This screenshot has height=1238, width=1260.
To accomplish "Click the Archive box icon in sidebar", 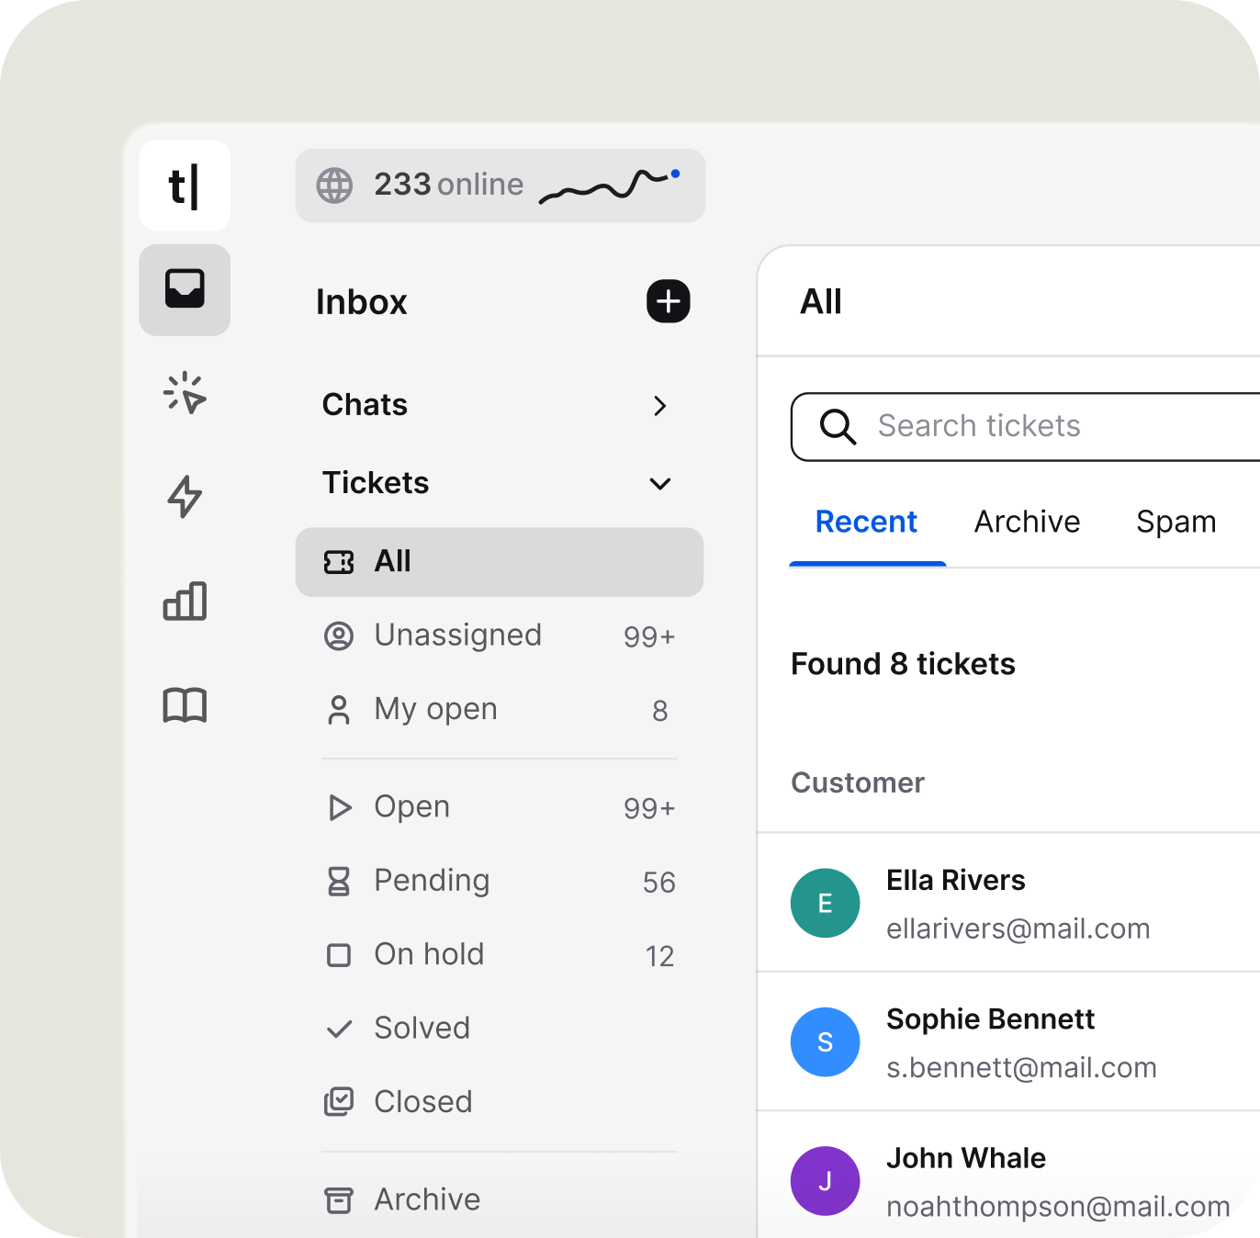I will point(339,1199).
